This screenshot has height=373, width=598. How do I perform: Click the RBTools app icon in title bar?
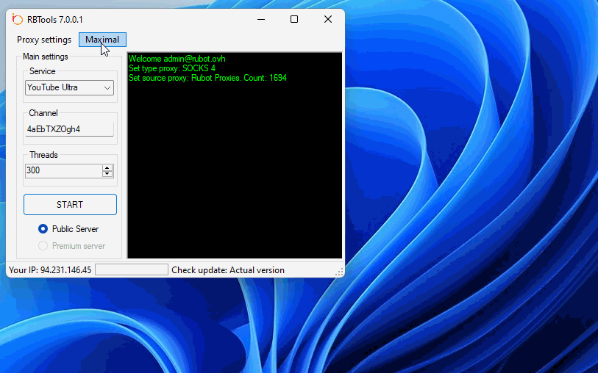[18, 19]
